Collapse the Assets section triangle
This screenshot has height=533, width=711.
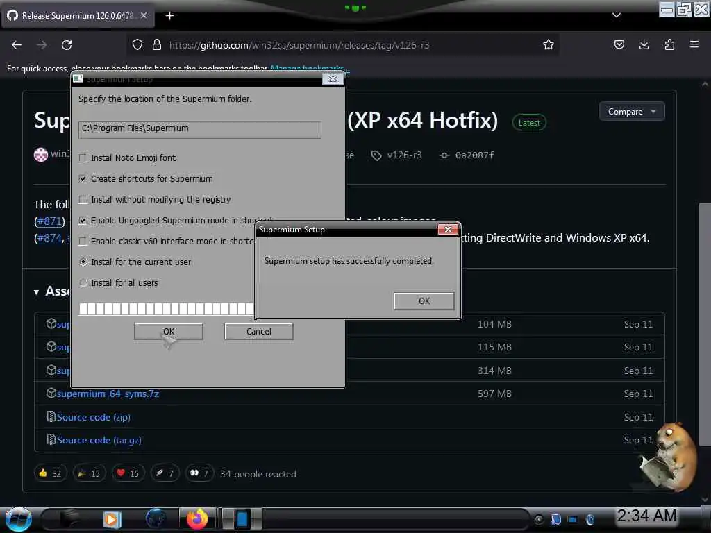click(x=36, y=292)
